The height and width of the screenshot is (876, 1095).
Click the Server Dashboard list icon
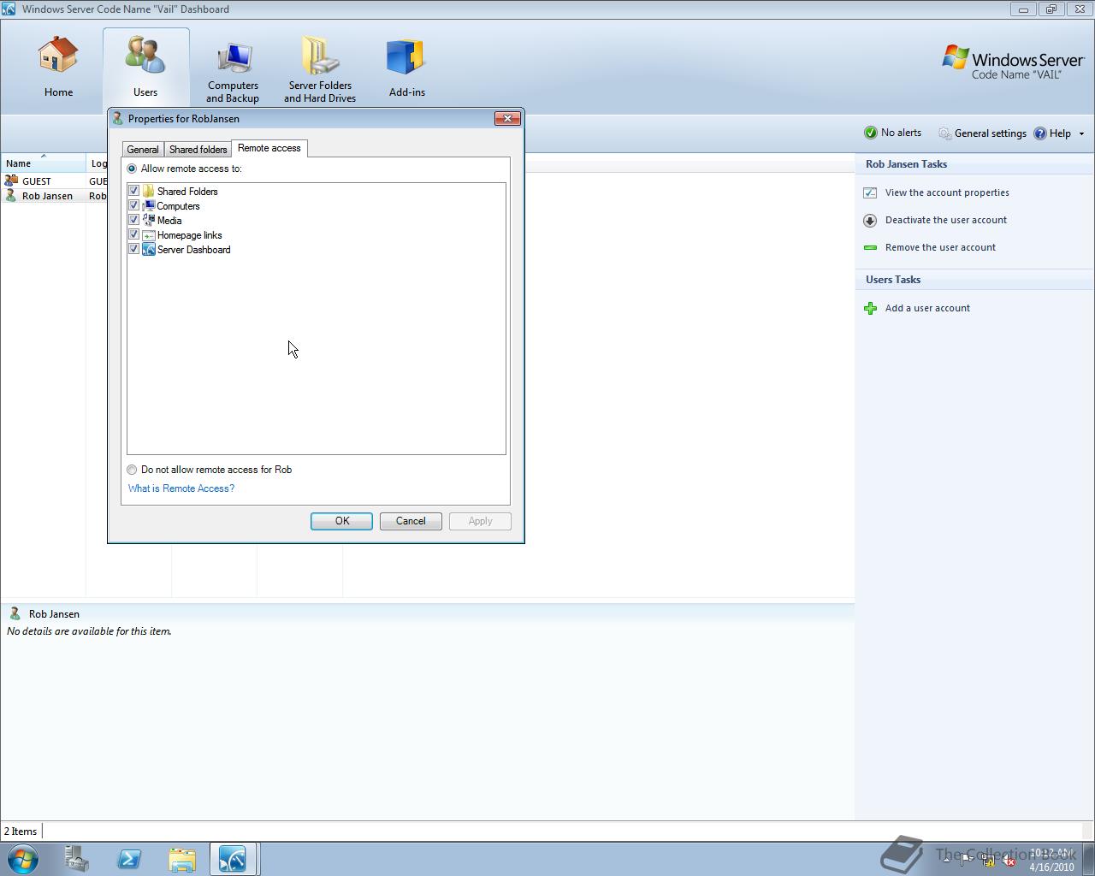coord(149,249)
